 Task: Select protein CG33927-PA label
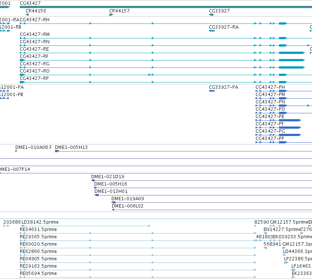tap(224, 87)
